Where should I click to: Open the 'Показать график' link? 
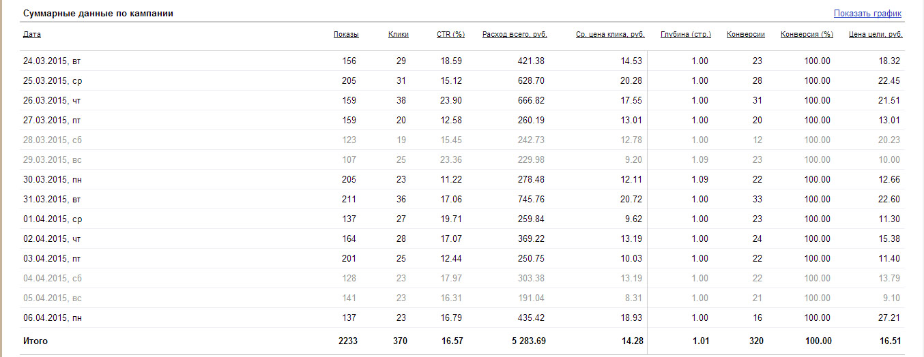click(867, 14)
